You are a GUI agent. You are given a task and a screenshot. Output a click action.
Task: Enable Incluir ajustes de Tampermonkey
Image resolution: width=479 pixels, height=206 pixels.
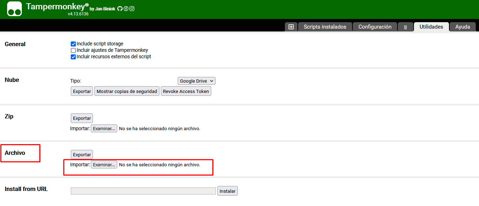coord(73,50)
